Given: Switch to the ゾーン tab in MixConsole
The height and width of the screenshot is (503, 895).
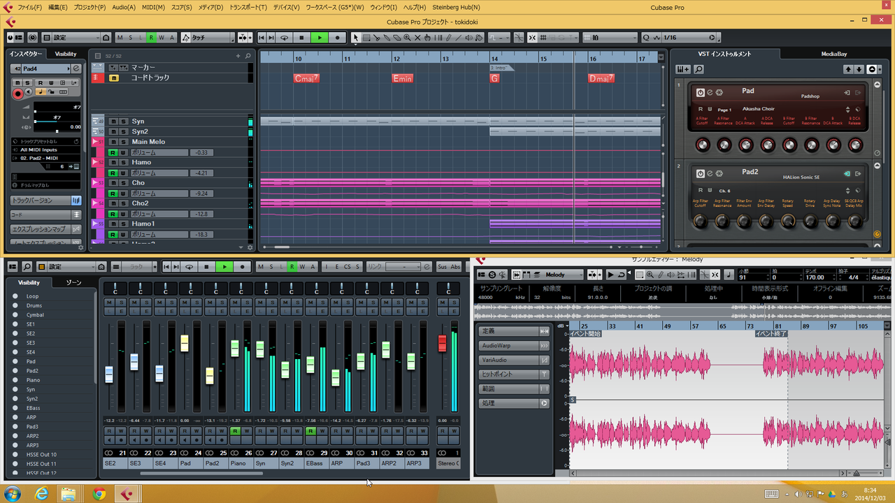Looking at the screenshot, I should (x=73, y=283).
